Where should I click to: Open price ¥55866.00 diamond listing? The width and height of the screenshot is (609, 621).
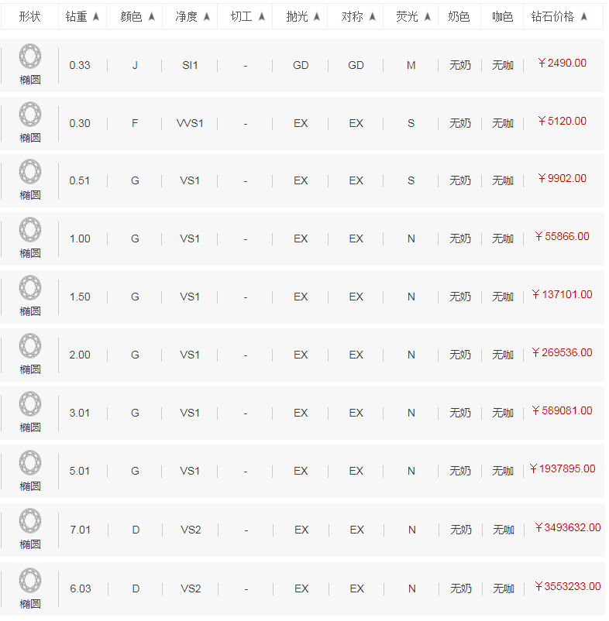(x=562, y=236)
